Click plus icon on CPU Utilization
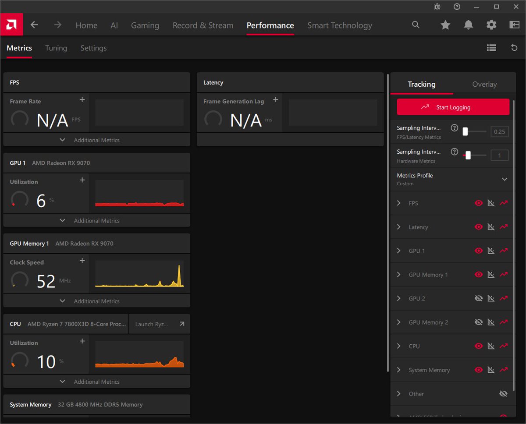 click(82, 342)
